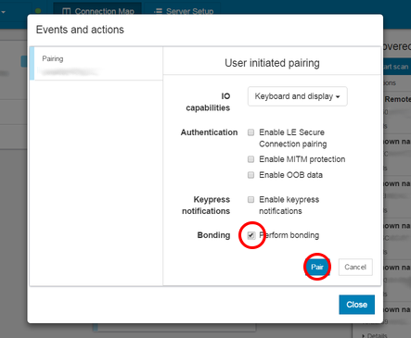This screenshot has height=338, width=411.
Task: Enable keypress notifications checkbox
Action: 250,199
